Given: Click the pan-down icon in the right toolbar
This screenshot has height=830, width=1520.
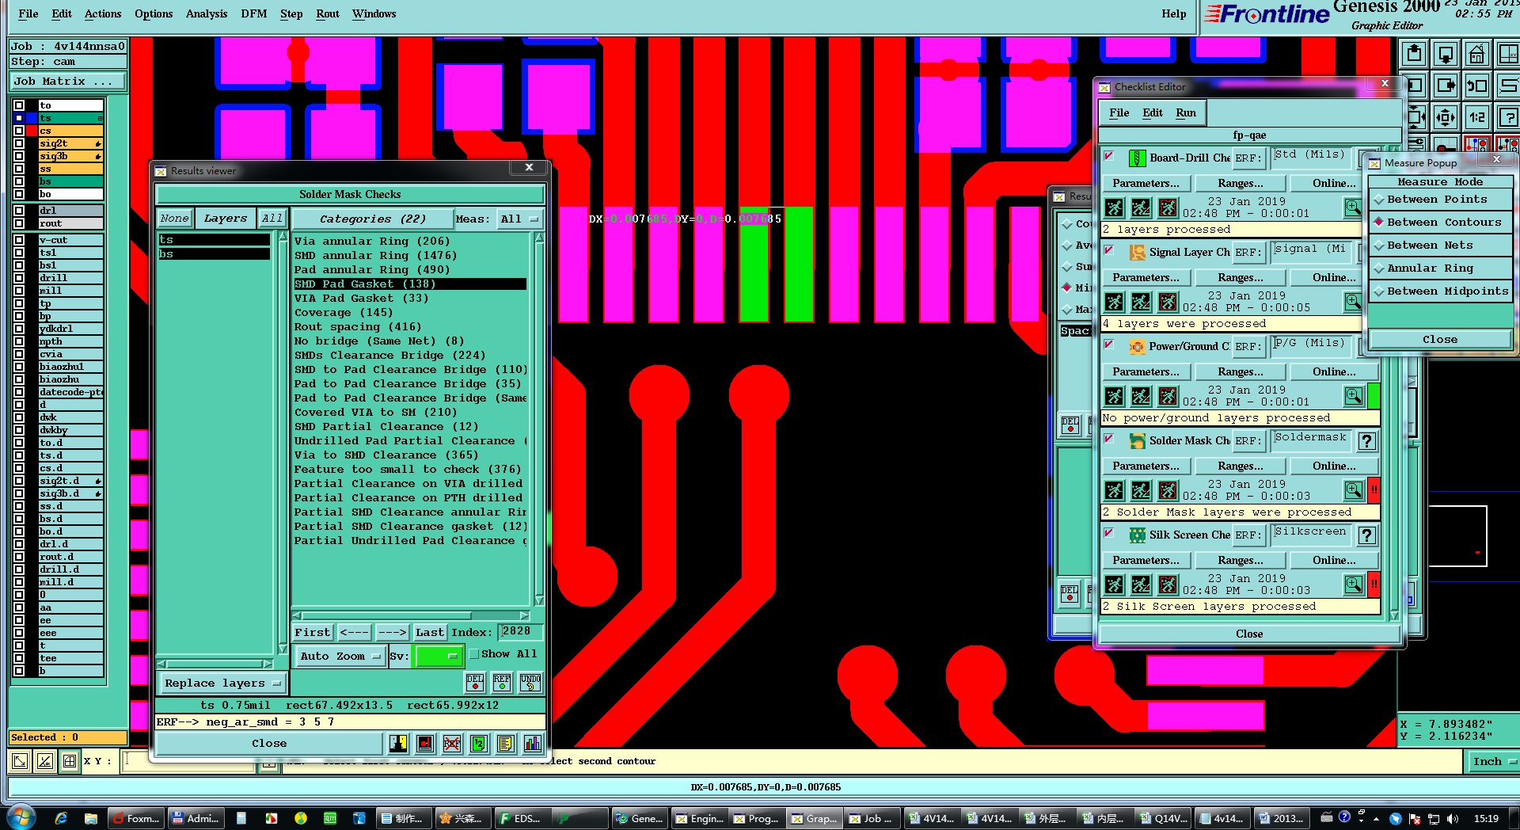Looking at the screenshot, I should (x=1446, y=54).
